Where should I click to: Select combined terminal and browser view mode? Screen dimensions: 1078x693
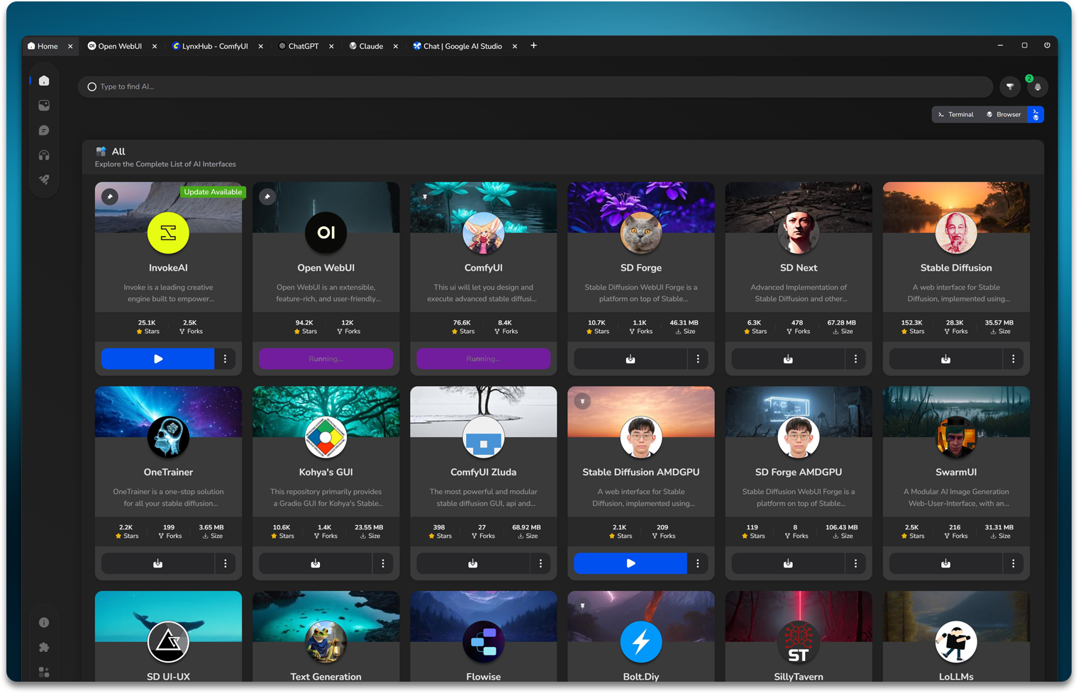click(x=1035, y=114)
